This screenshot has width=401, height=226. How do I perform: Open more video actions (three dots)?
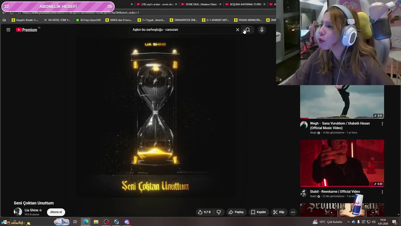pyautogui.click(x=293, y=212)
